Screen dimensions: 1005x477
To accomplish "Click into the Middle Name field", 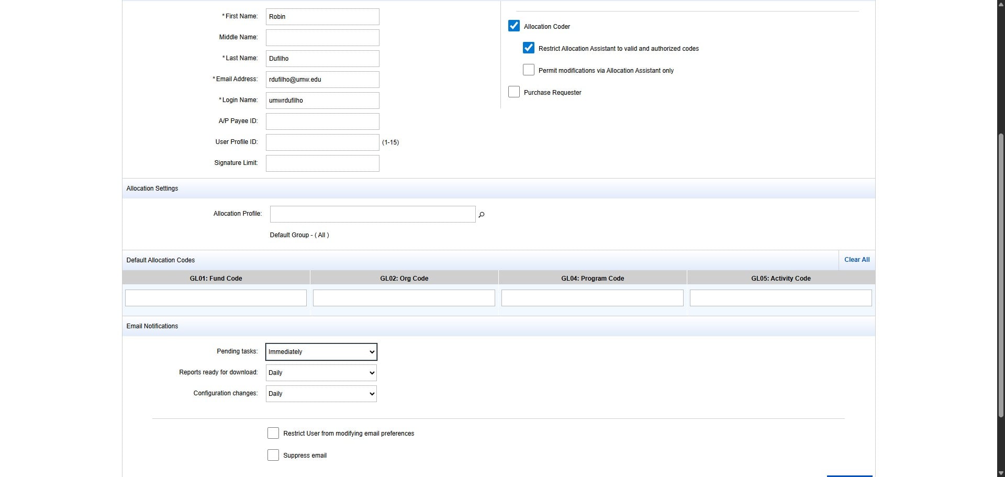I will (x=321, y=37).
